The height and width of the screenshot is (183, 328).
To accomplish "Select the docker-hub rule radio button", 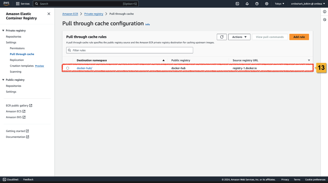I will click(68, 68).
